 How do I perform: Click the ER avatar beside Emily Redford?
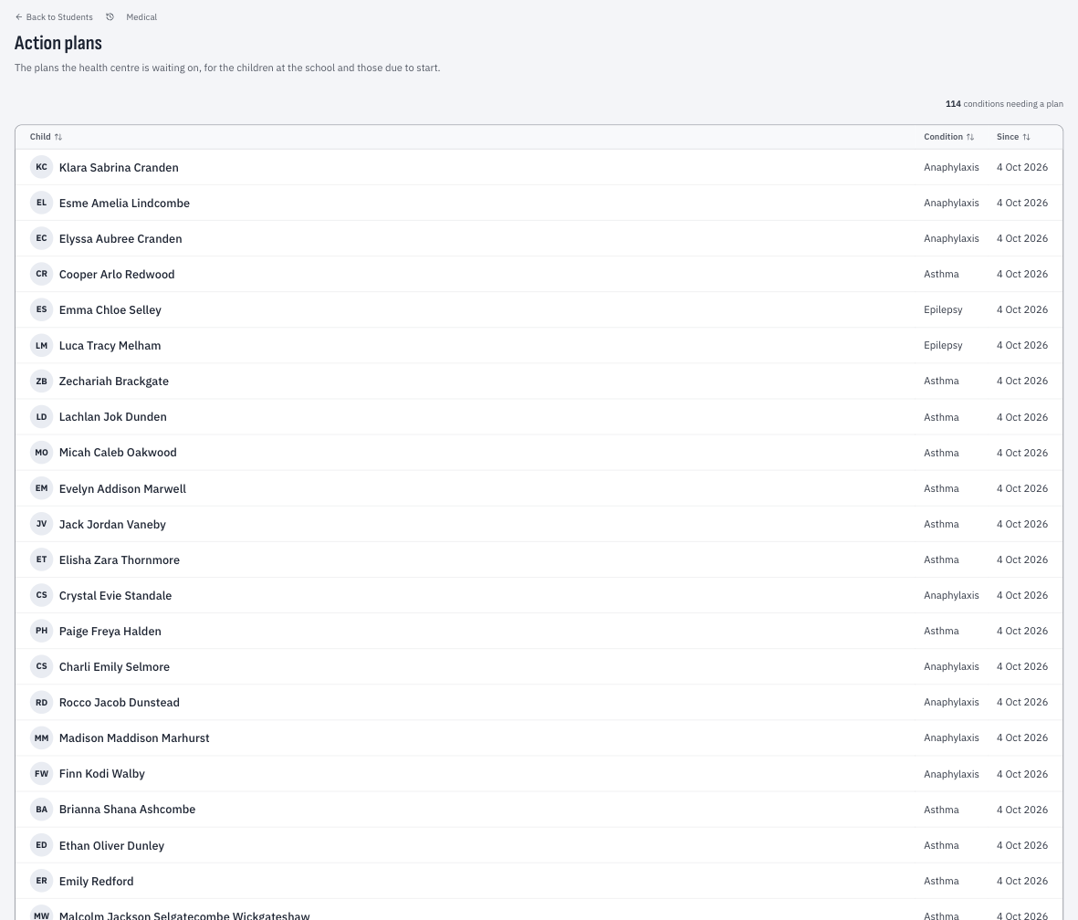pyautogui.click(x=41, y=882)
